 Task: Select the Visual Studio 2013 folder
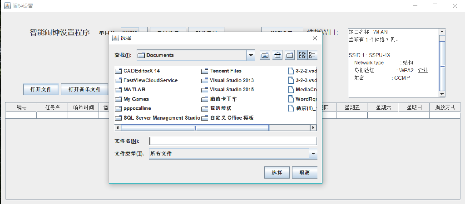coord(228,80)
